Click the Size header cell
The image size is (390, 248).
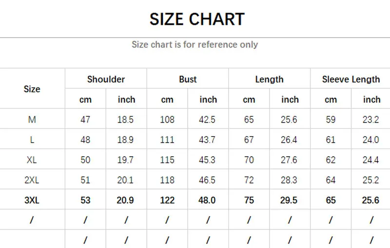pyautogui.click(x=32, y=89)
